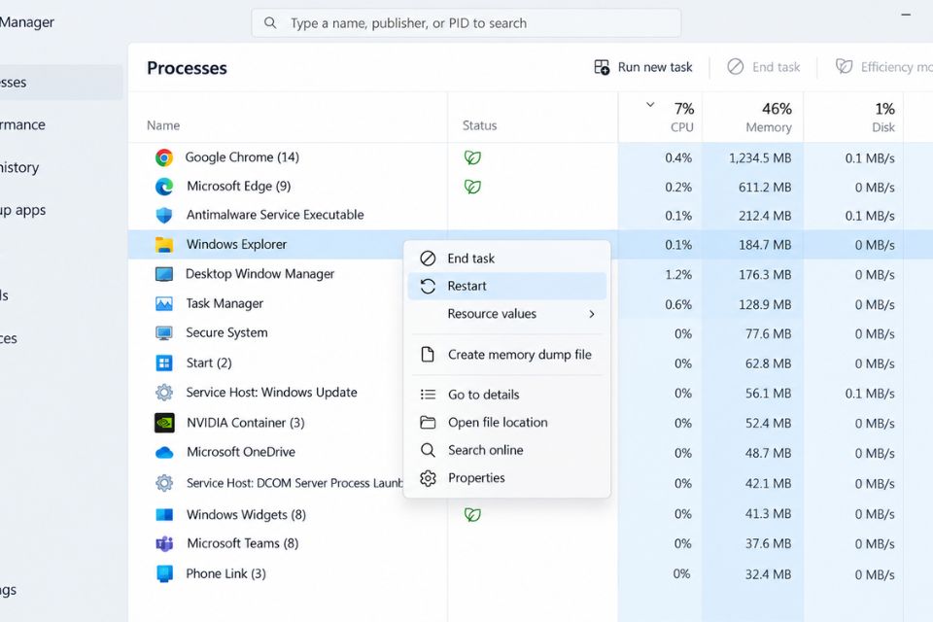Click the Google Chrome process icon

[164, 157]
